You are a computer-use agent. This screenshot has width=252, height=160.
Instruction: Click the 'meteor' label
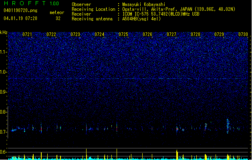click(x=57, y=12)
